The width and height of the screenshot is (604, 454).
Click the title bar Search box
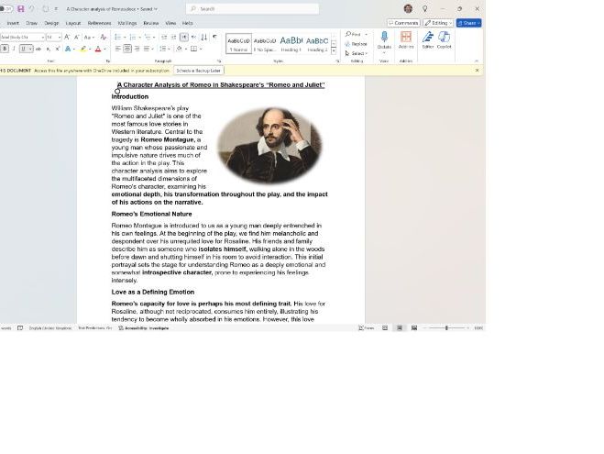[x=252, y=8]
